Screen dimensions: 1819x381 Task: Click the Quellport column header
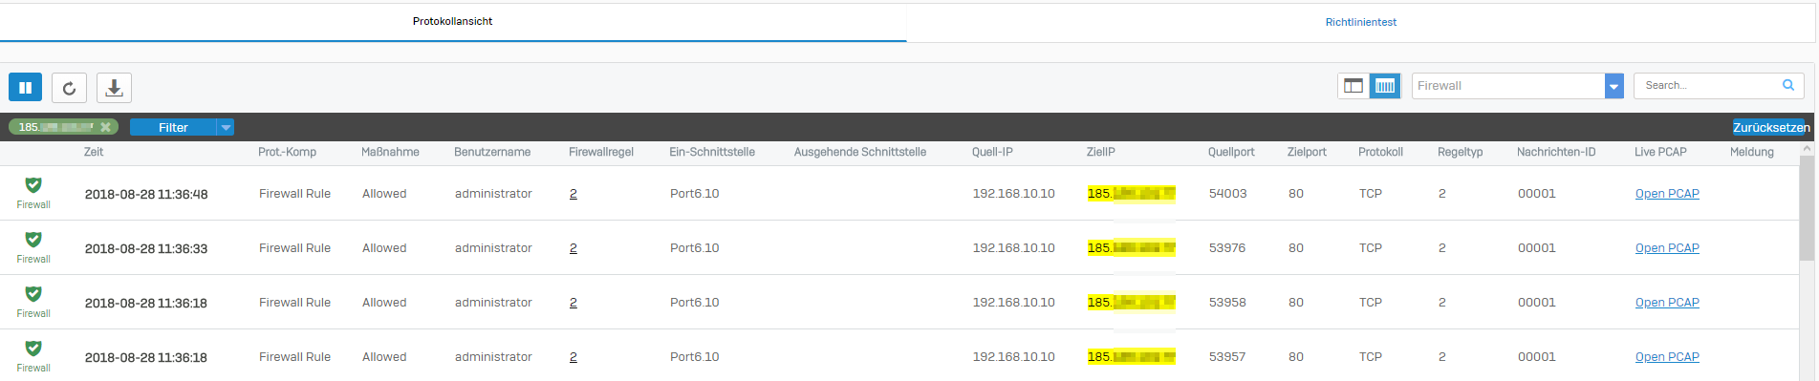point(1231,152)
